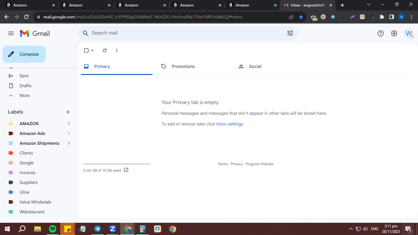Tick the select-all messages checkbox
The height and width of the screenshot is (235, 418).
coord(86,50)
